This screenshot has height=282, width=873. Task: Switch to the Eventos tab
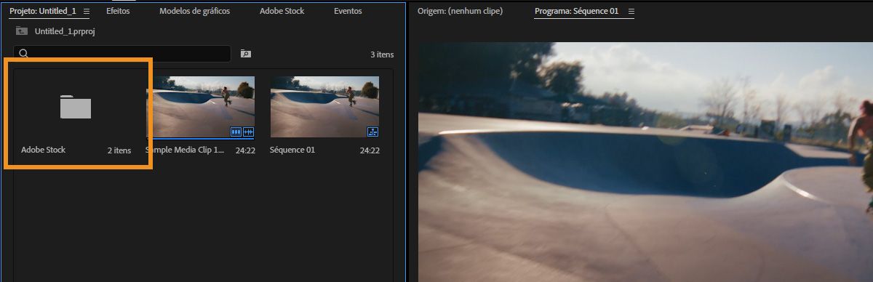pyautogui.click(x=348, y=12)
